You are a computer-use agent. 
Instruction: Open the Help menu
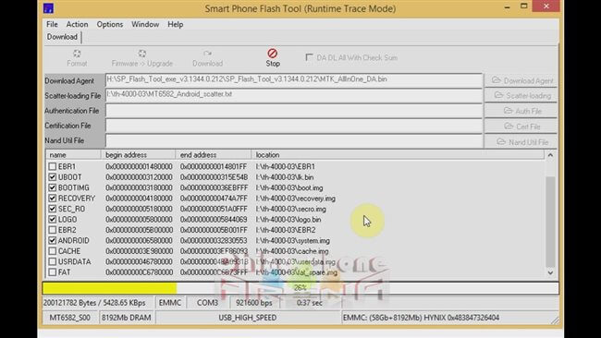tap(175, 24)
